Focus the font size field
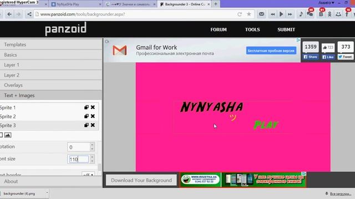The width and height of the screenshot is (355, 199). tap(78, 159)
